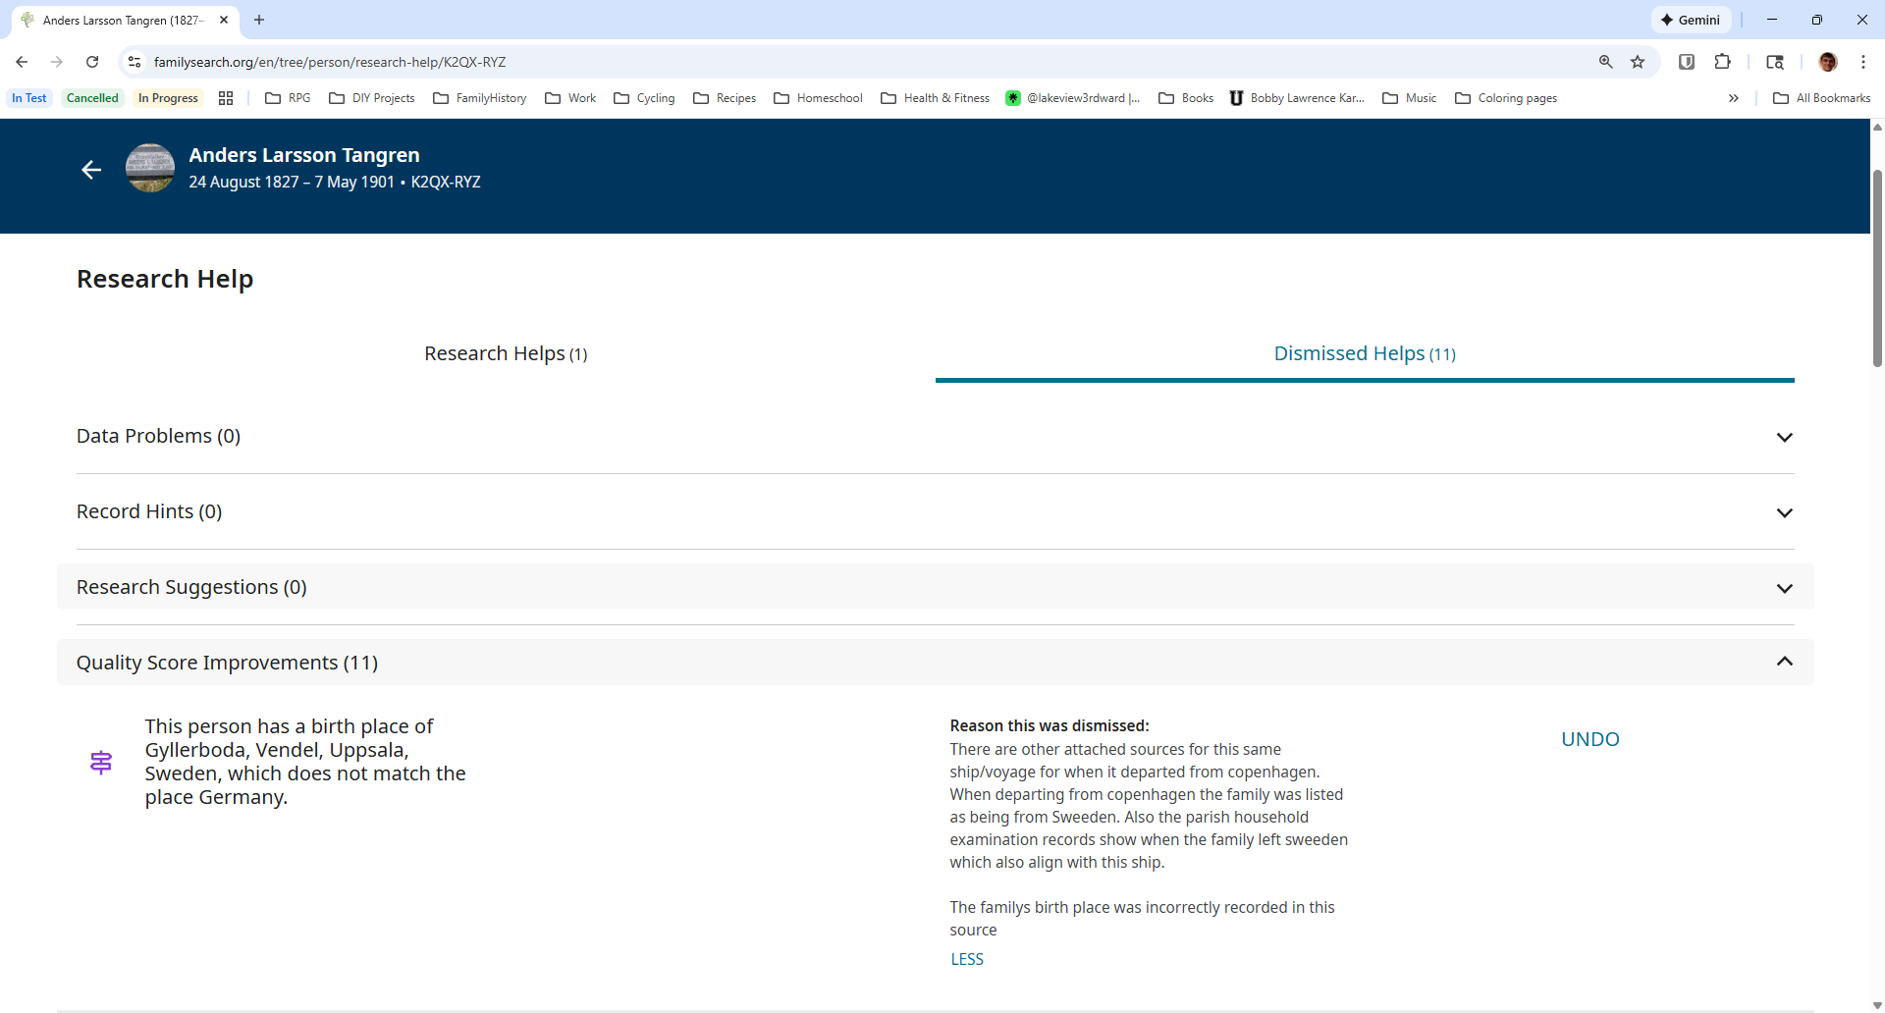Image resolution: width=1885 pixels, height=1013 pixels.
Task: Open the tab groups grid icon in bookmarks bar
Action: [x=226, y=98]
